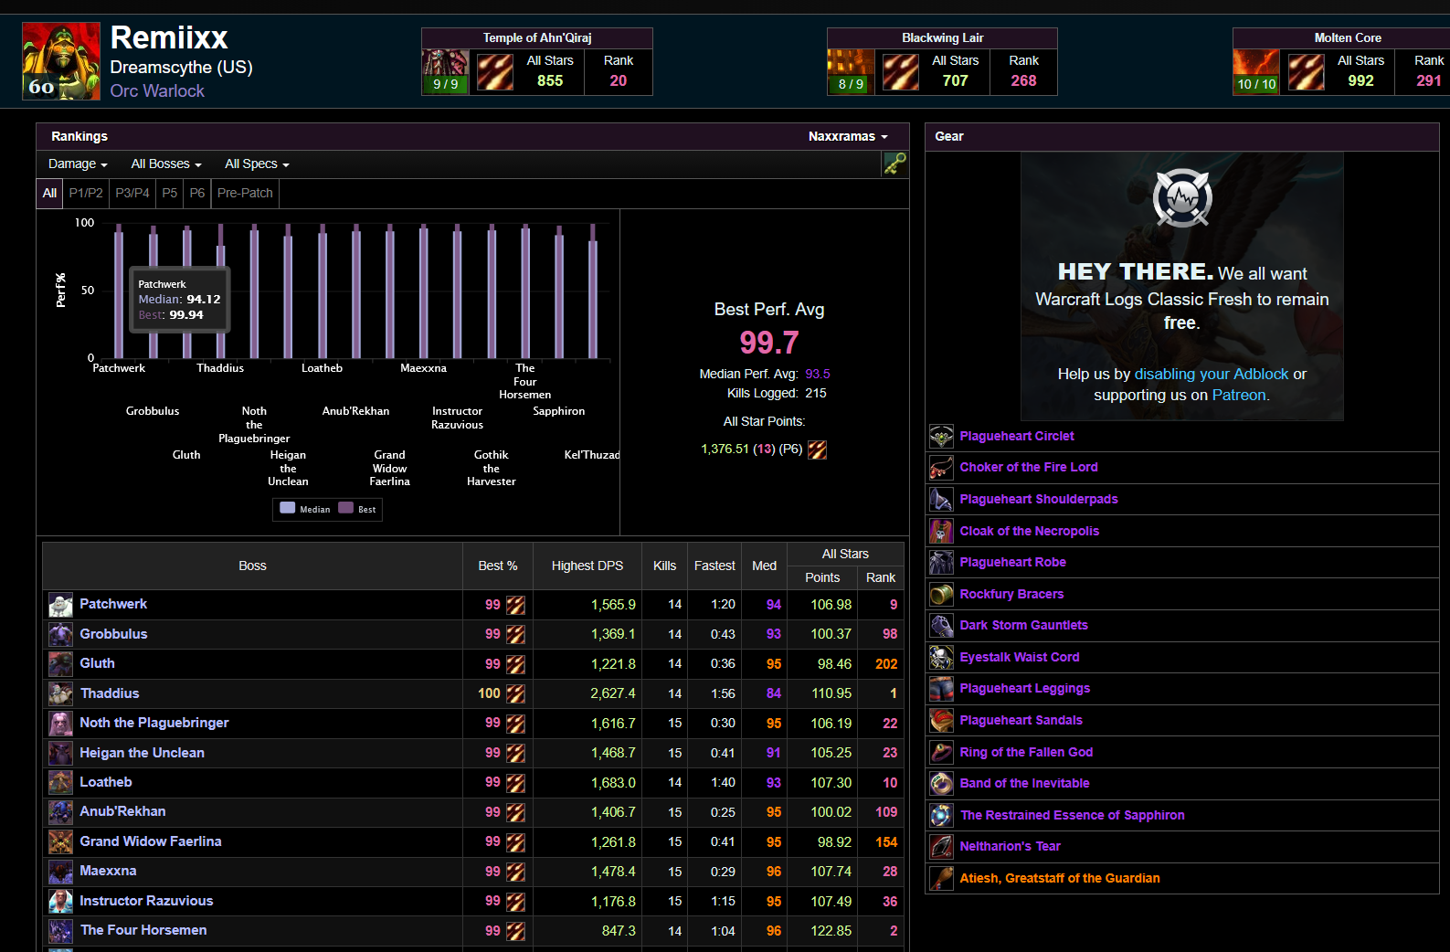Click the Dreamscythe (US) server name
Screen dimensions: 1450x952
(181, 68)
